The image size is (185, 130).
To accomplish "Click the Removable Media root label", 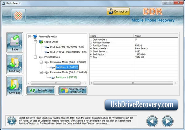I will click(47, 37).
